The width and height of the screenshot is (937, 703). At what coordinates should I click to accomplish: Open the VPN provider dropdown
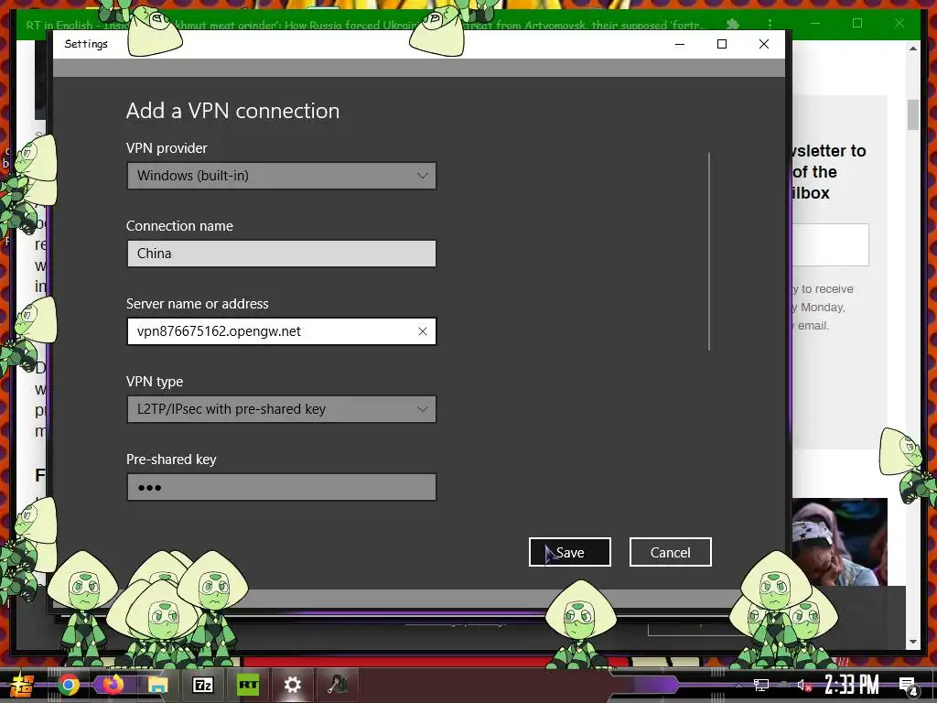tap(281, 176)
